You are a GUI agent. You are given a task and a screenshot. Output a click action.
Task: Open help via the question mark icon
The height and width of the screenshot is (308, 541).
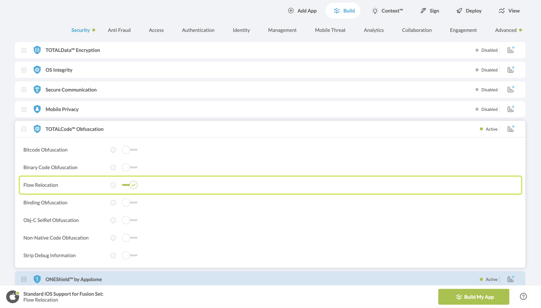click(x=523, y=296)
